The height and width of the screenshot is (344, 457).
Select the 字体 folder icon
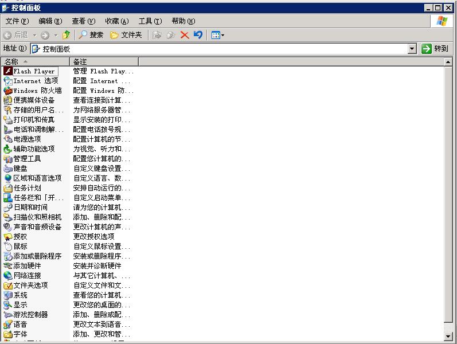click(8, 334)
